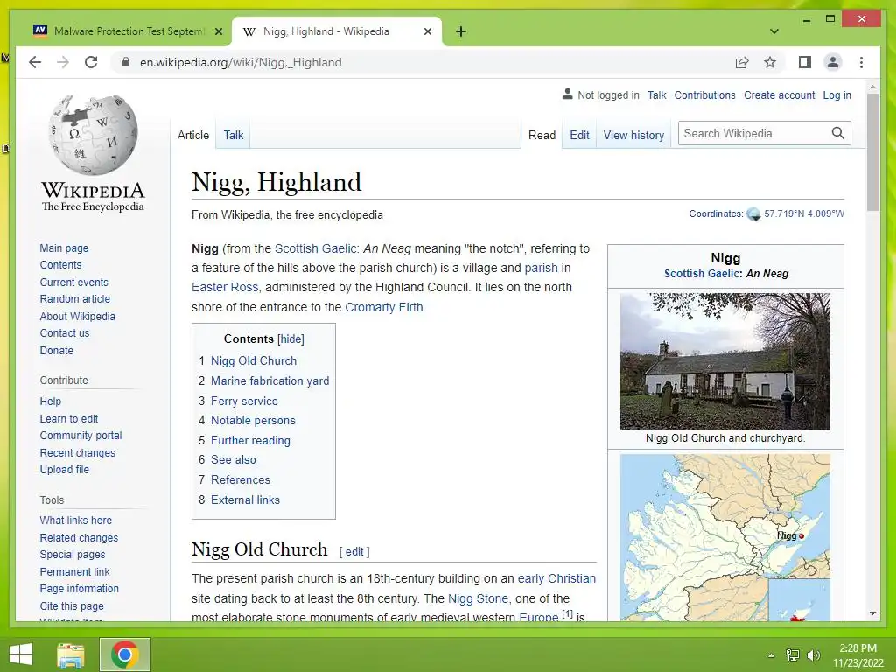View site information via lock icon
Image resolution: width=896 pixels, height=672 pixels.
(126, 62)
